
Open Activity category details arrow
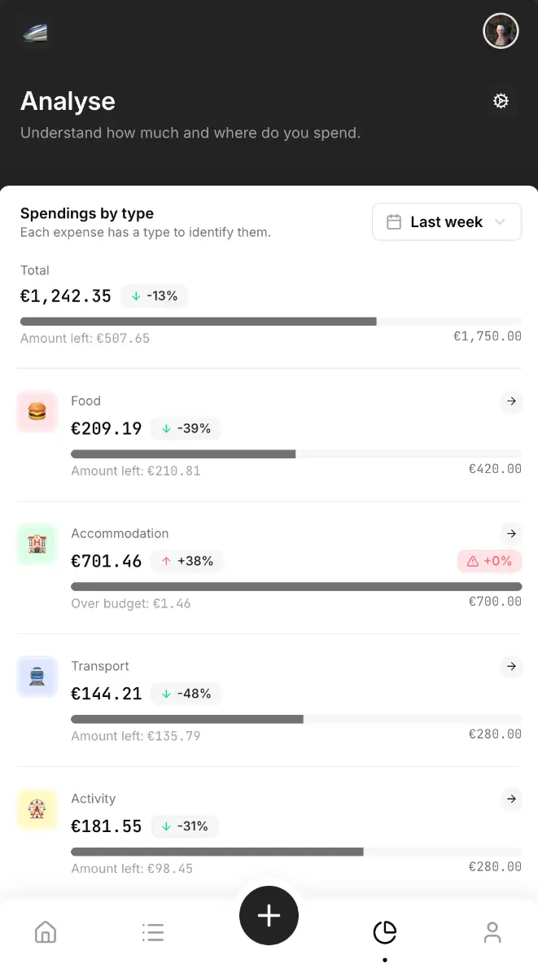[511, 799]
